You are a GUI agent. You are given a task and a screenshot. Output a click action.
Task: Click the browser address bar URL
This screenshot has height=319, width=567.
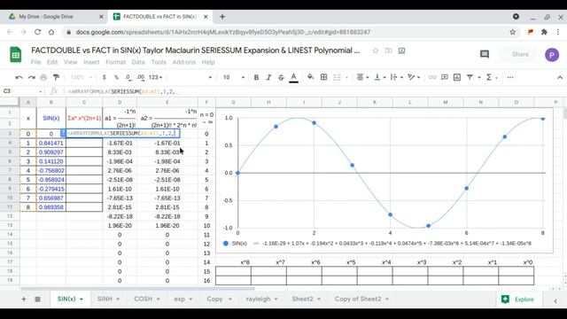223,32
